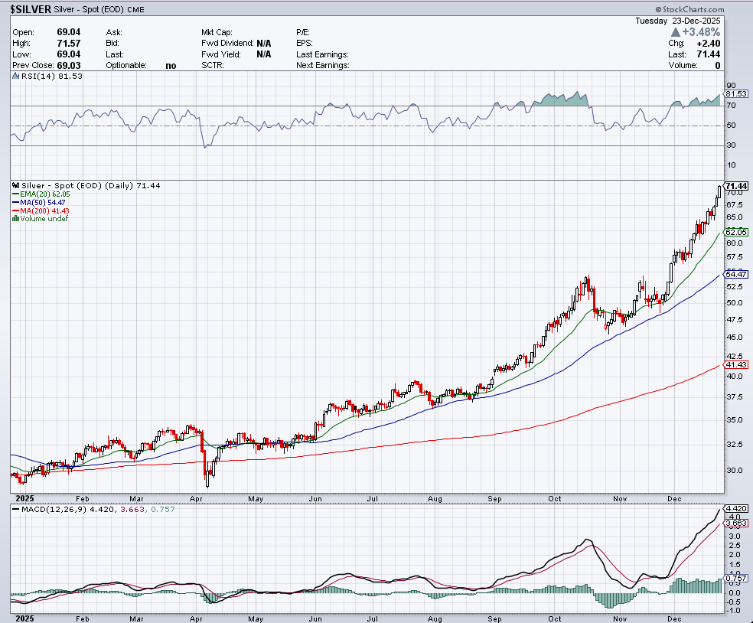
Task: Click the 0.757 histogram value in MACD title
Action: pyautogui.click(x=163, y=509)
